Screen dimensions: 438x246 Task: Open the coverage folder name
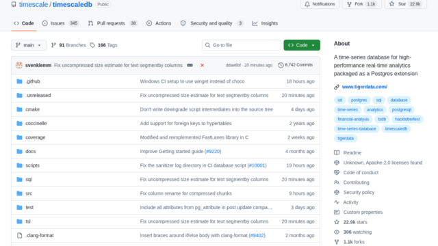pyautogui.click(x=35, y=137)
